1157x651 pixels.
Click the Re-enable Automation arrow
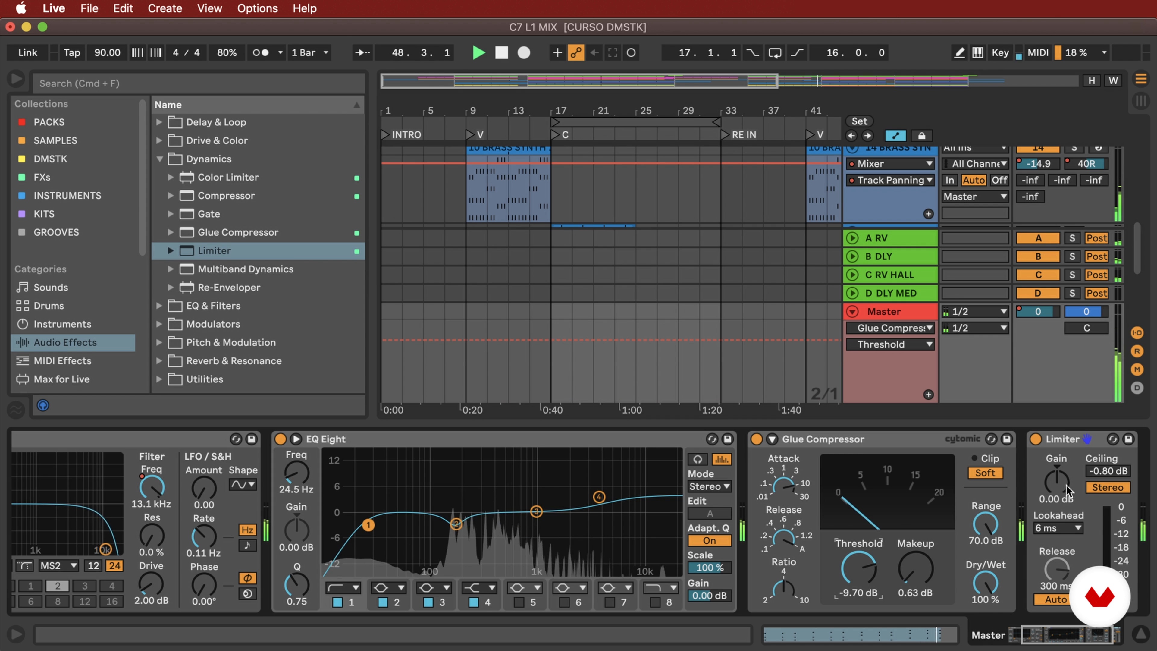point(594,52)
